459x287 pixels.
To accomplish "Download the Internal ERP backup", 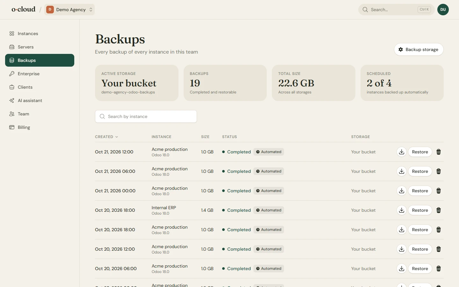I will click(402, 210).
